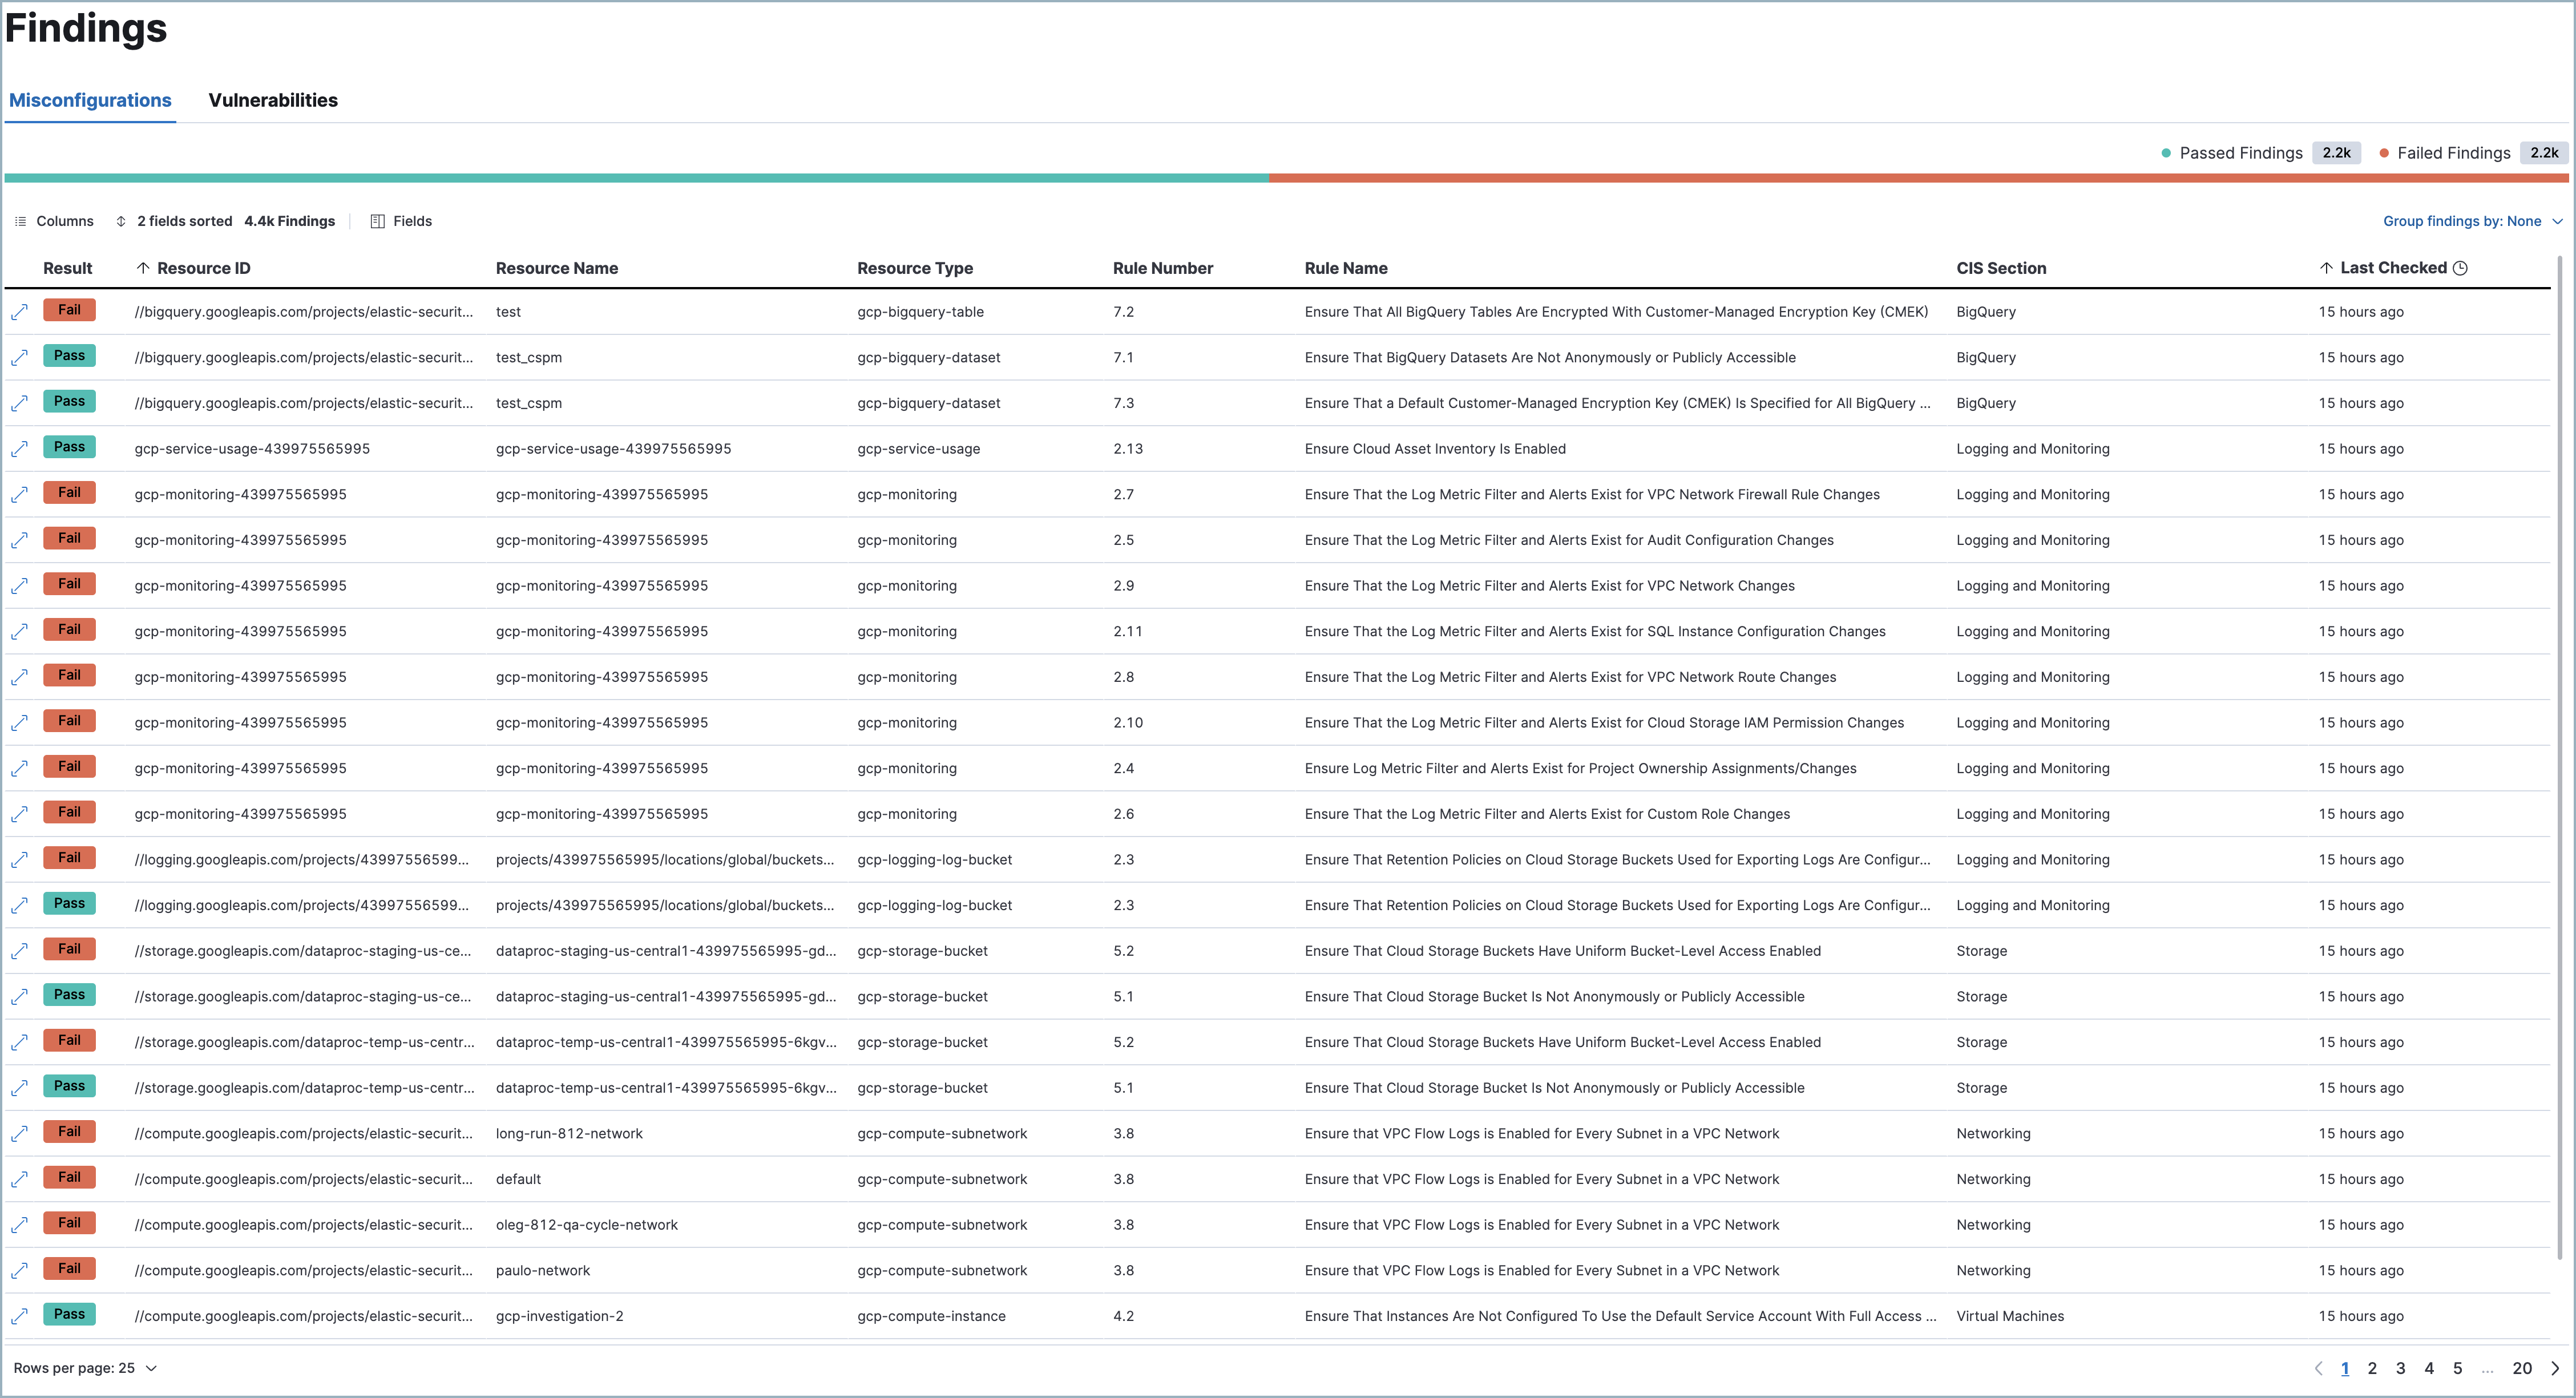Expand the first failed BigQuery finding row
The height and width of the screenshot is (1398, 2576).
19,311
